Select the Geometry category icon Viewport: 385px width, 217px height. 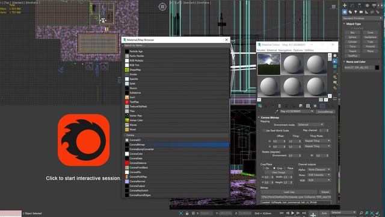pos(345,12)
